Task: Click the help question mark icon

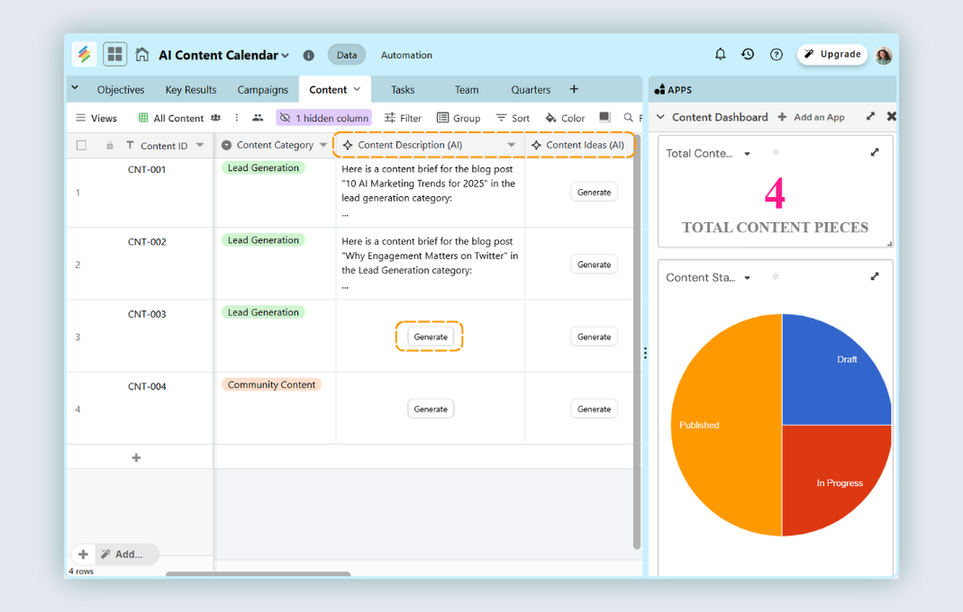Action: tap(777, 55)
